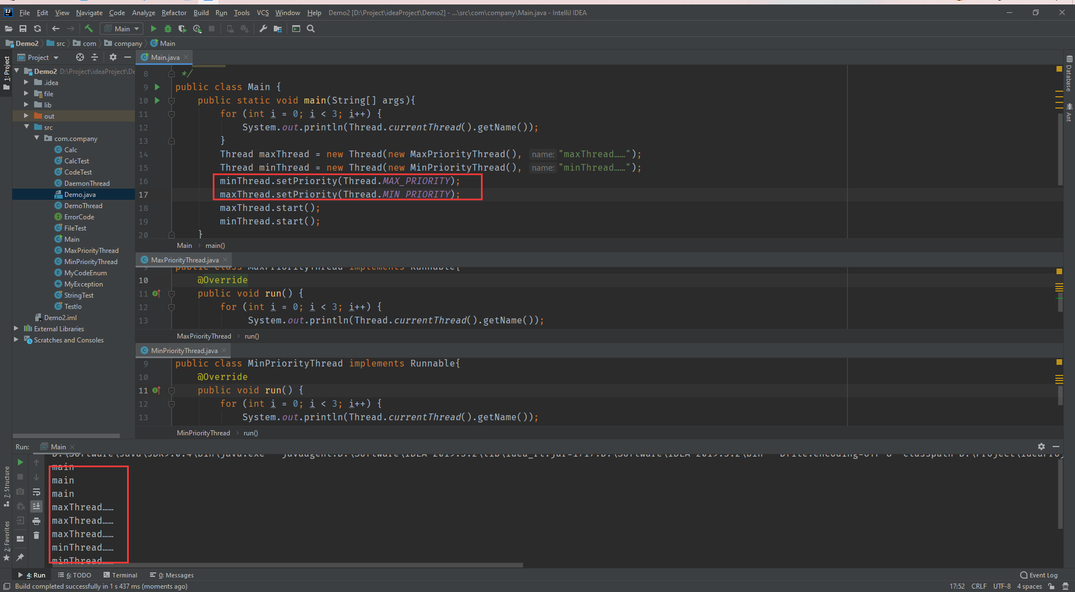This screenshot has height=592, width=1075.
Task: Switch to the MaxPriorityThread.java tab
Action: pyautogui.click(x=184, y=260)
